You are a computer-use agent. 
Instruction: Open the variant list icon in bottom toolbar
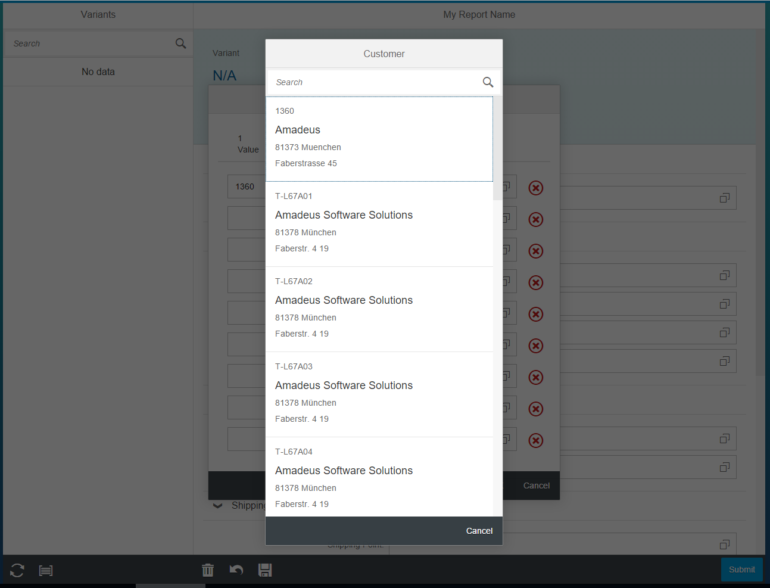coord(46,570)
